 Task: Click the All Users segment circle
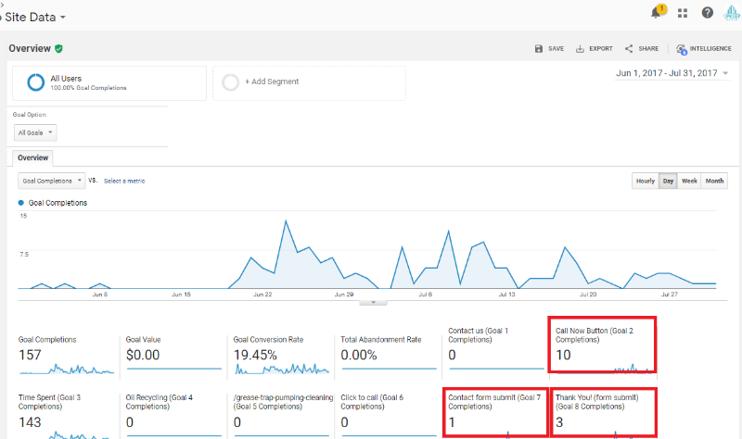pos(36,82)
